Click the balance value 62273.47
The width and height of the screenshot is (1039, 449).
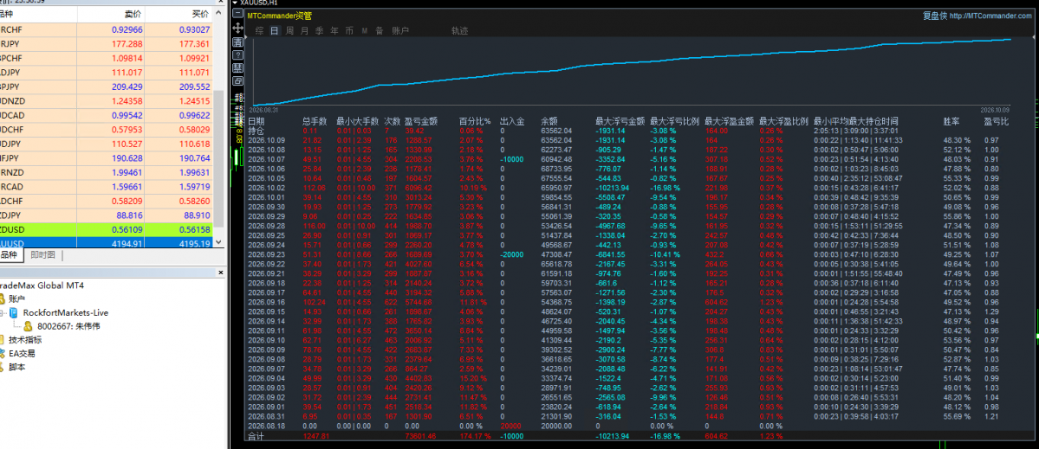[556, 150]
